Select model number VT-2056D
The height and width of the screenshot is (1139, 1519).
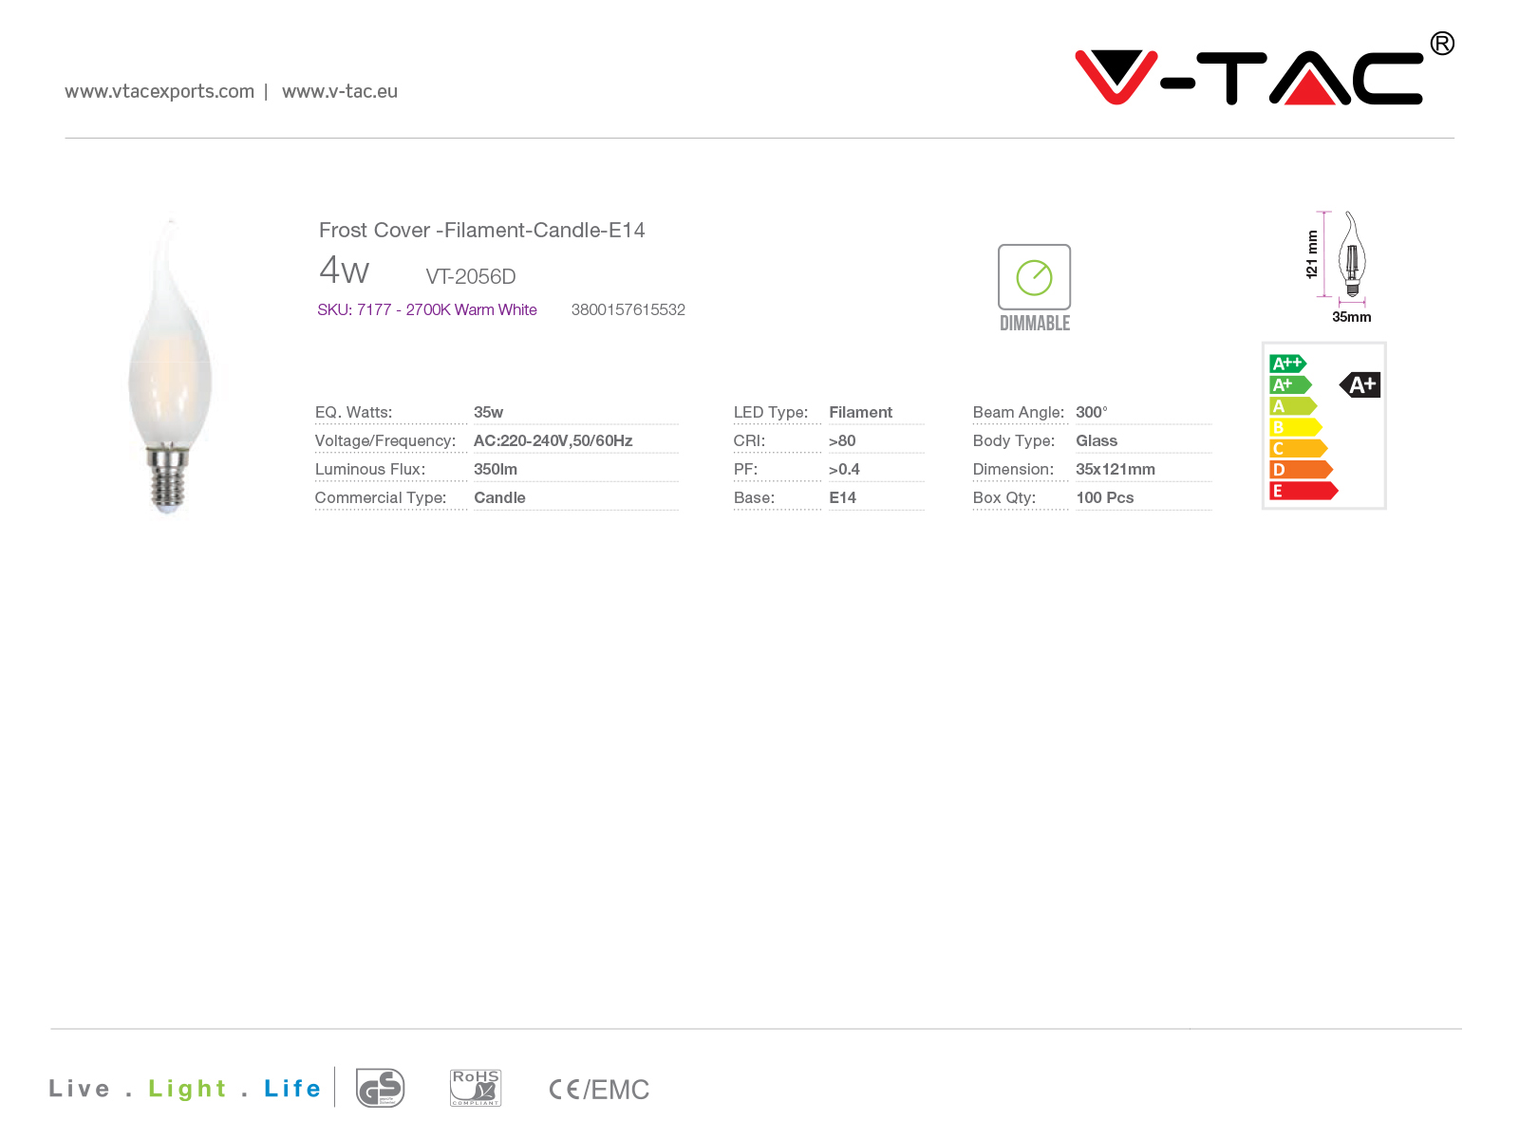471,276
